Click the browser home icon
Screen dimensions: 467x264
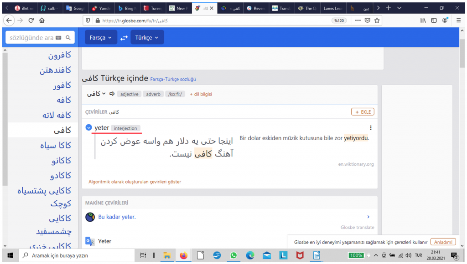point(42,20)
